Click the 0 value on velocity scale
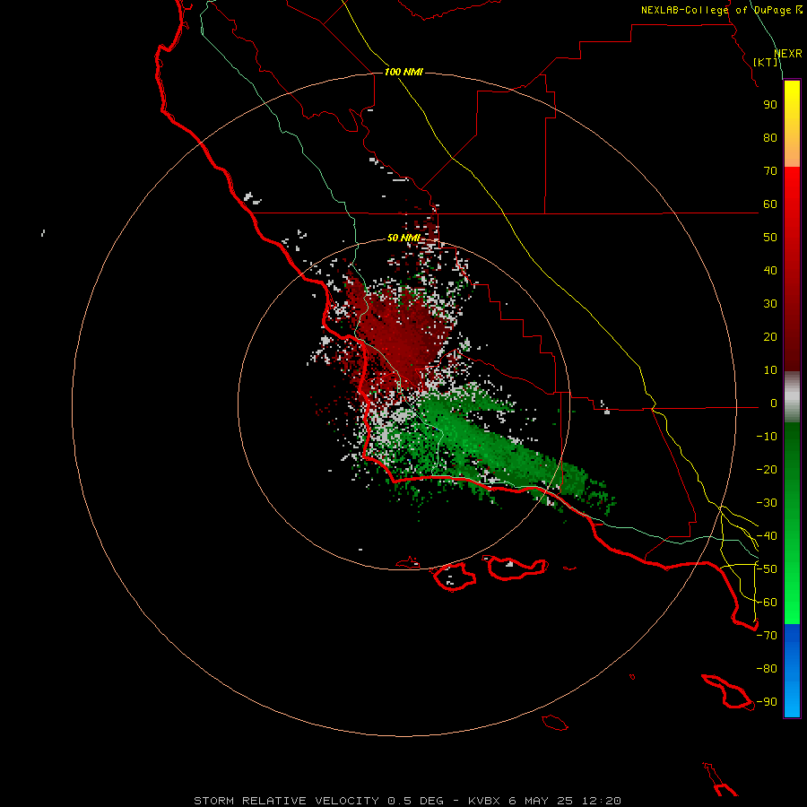Image resolution: width=807 pixels, height=807 pixels. 774,403
